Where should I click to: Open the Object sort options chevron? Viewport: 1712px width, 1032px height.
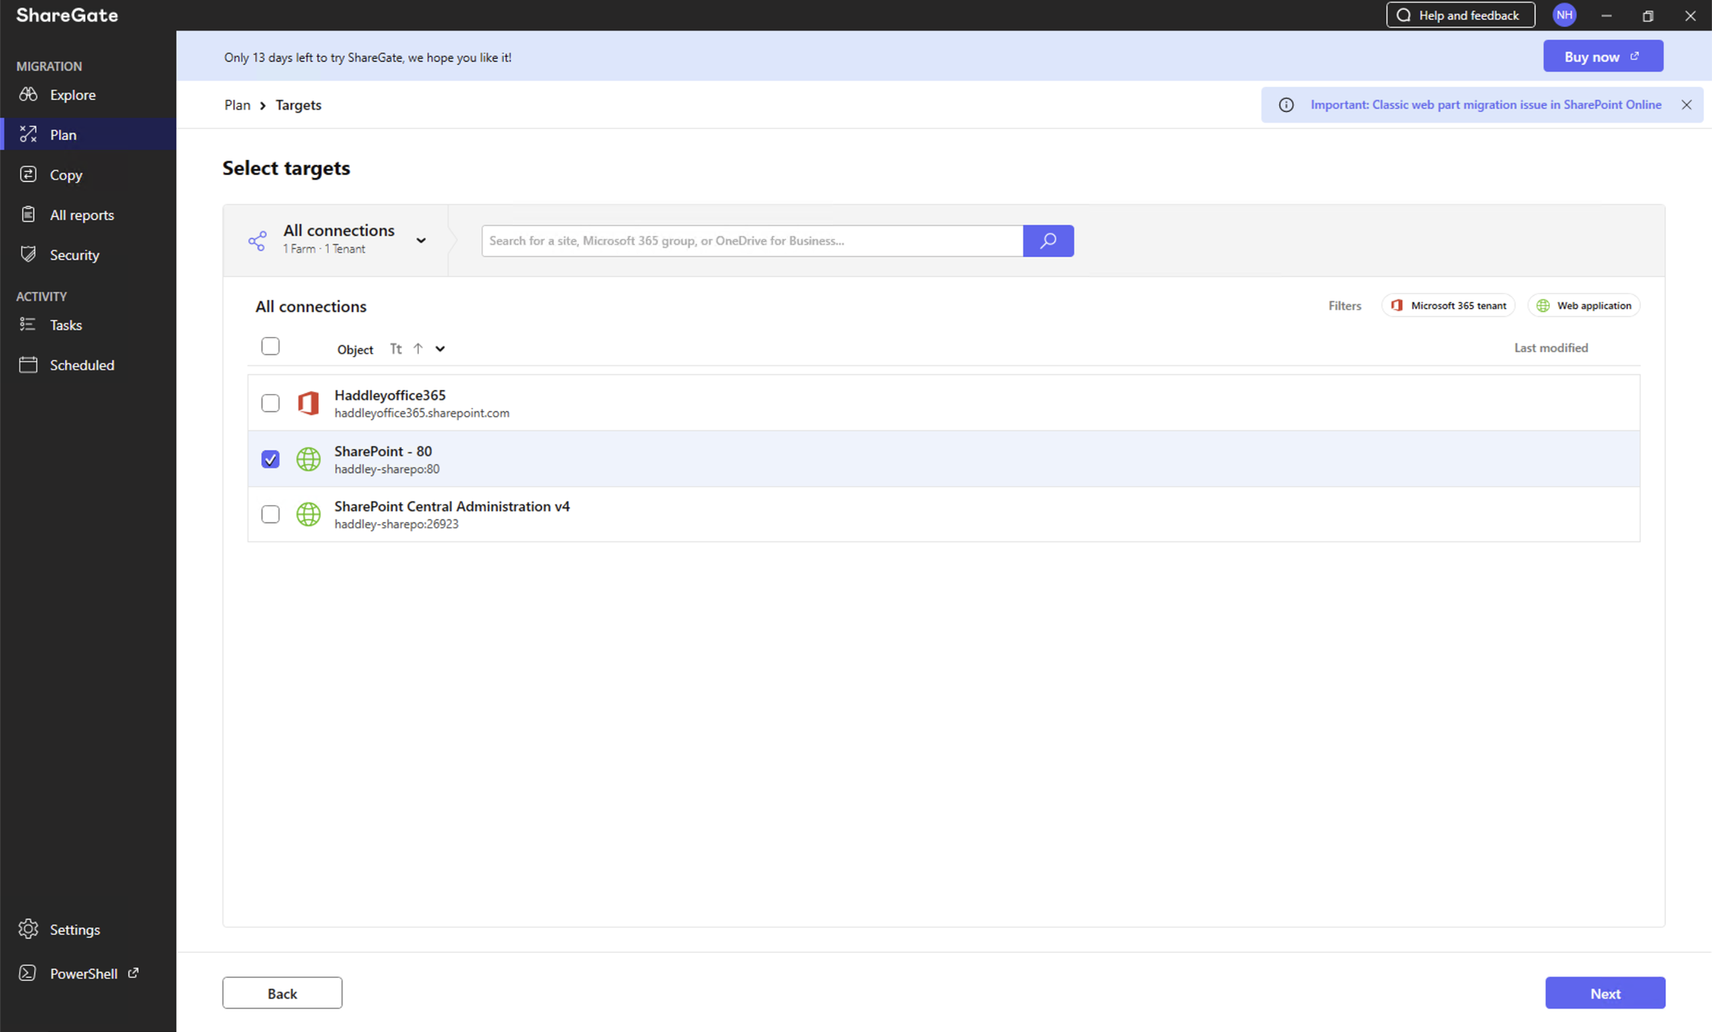tap(440, 349)
